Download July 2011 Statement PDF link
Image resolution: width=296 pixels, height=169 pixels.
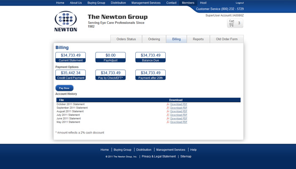[x=178, y=114]
